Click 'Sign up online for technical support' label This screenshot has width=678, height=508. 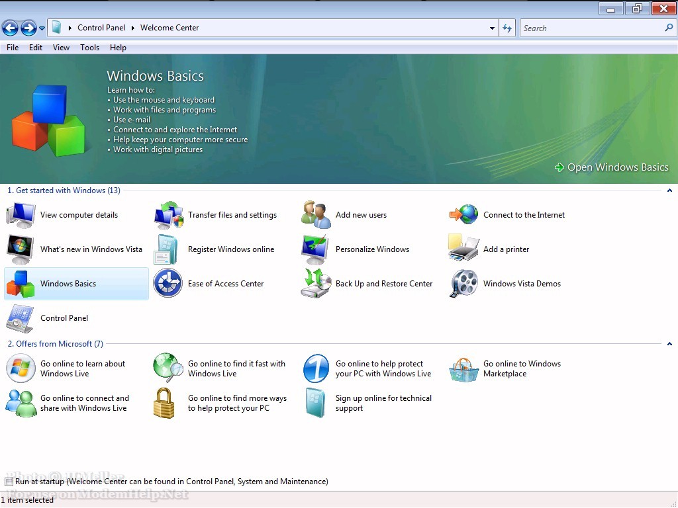point(383,403)
